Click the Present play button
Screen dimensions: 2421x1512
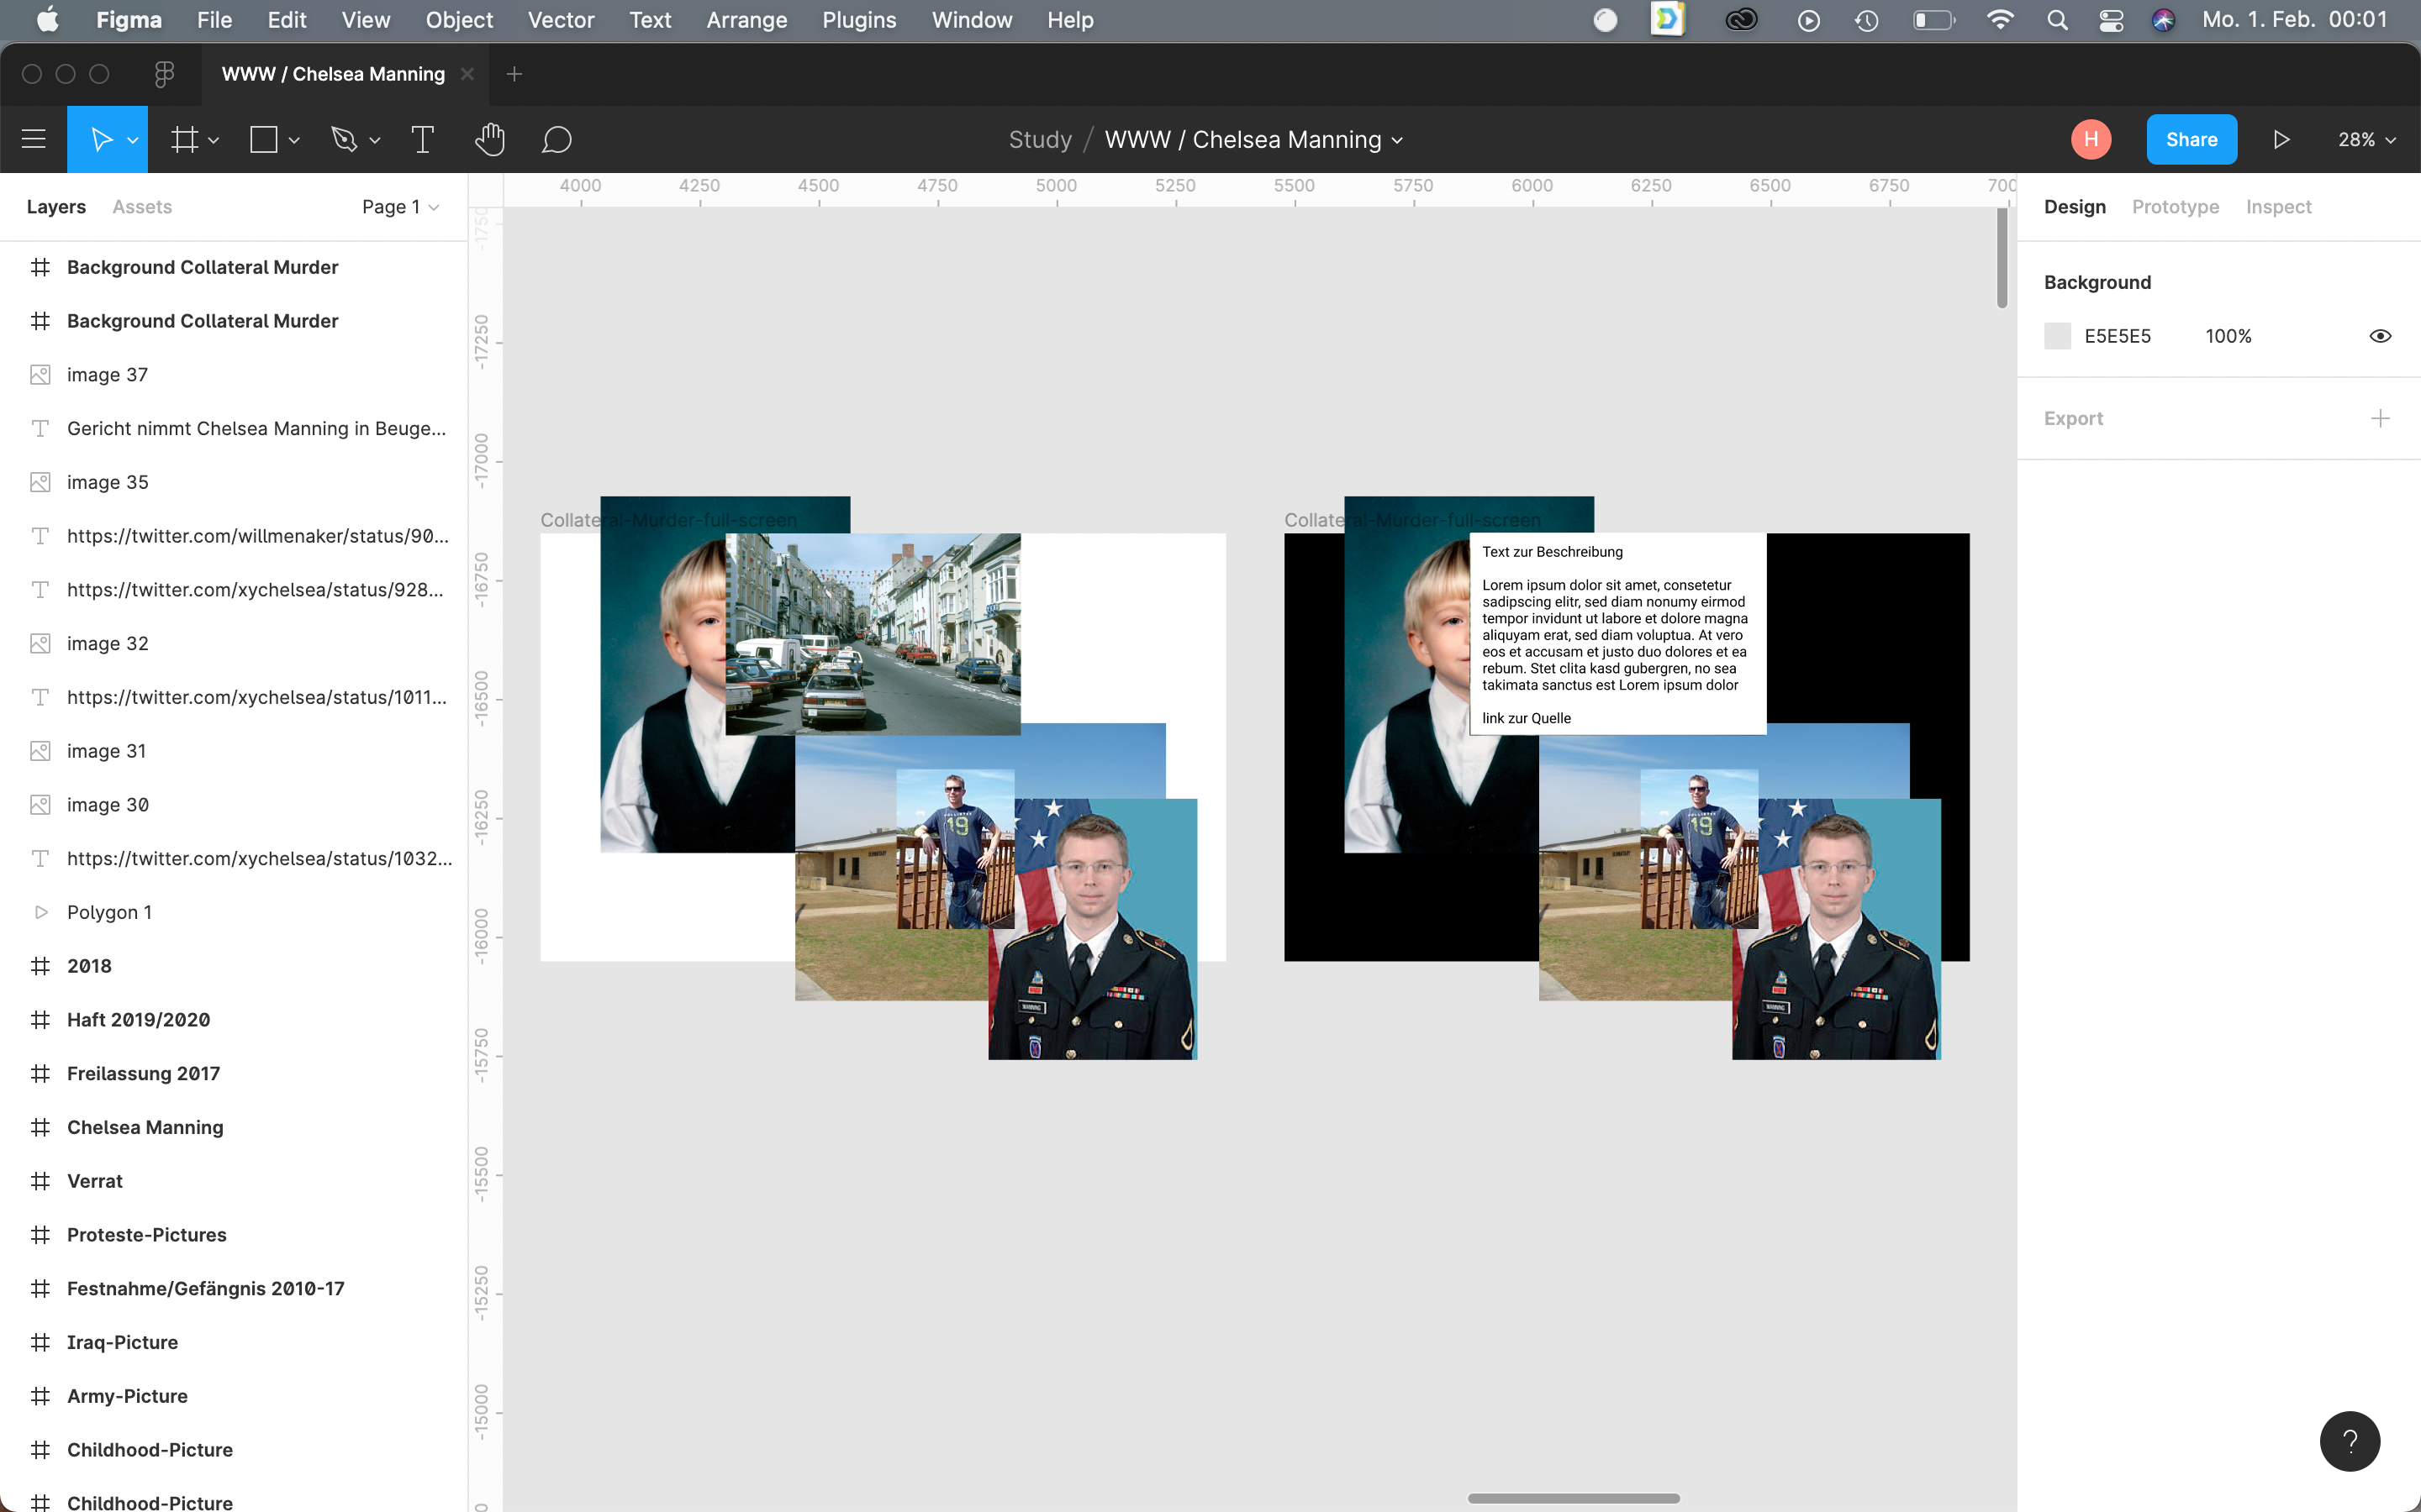tap(2281, 140)
